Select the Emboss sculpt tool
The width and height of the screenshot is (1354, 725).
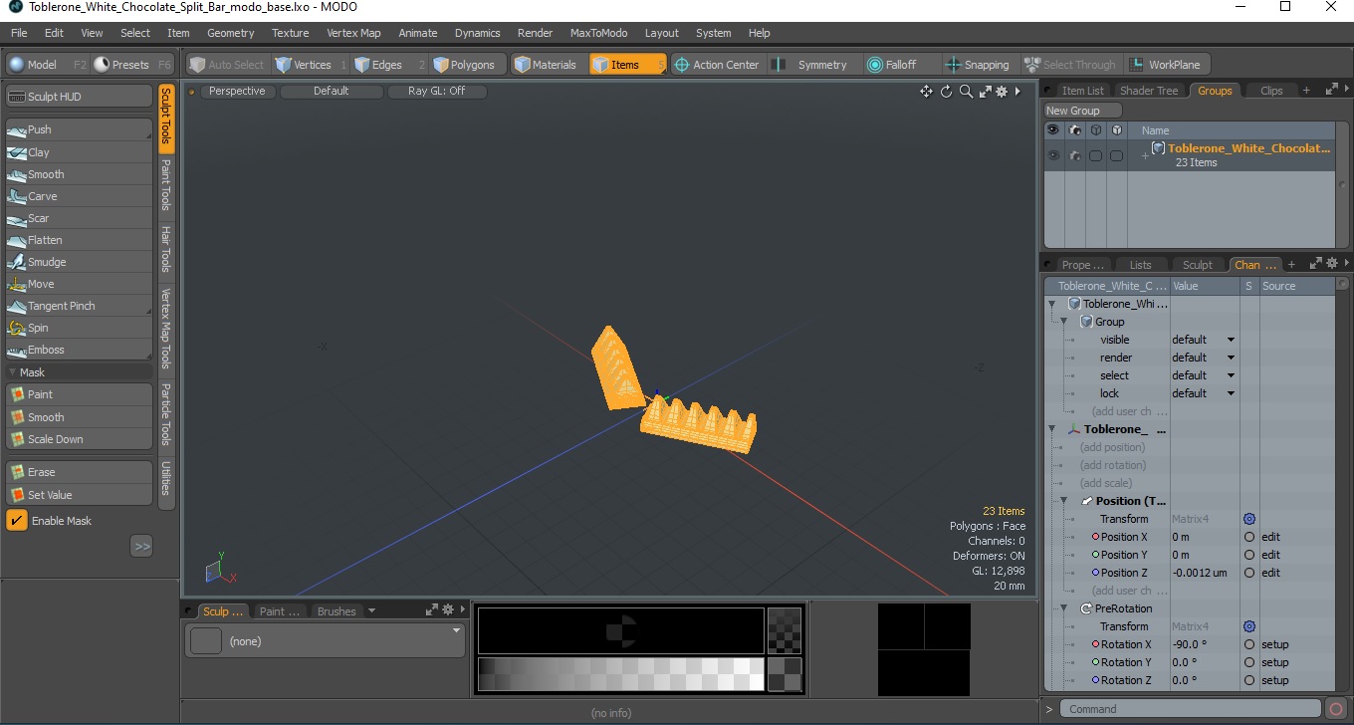[79, 350]
